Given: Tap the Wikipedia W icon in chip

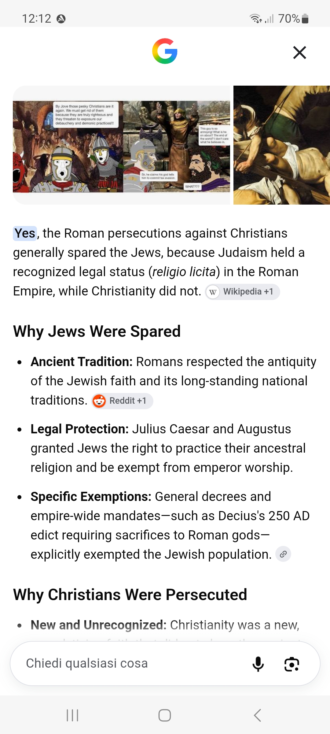Looking at the screenshot, I should click(213, 292).
